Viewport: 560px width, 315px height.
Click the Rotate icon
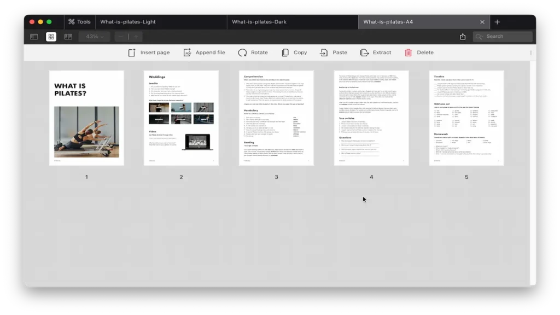coord(242,52)
